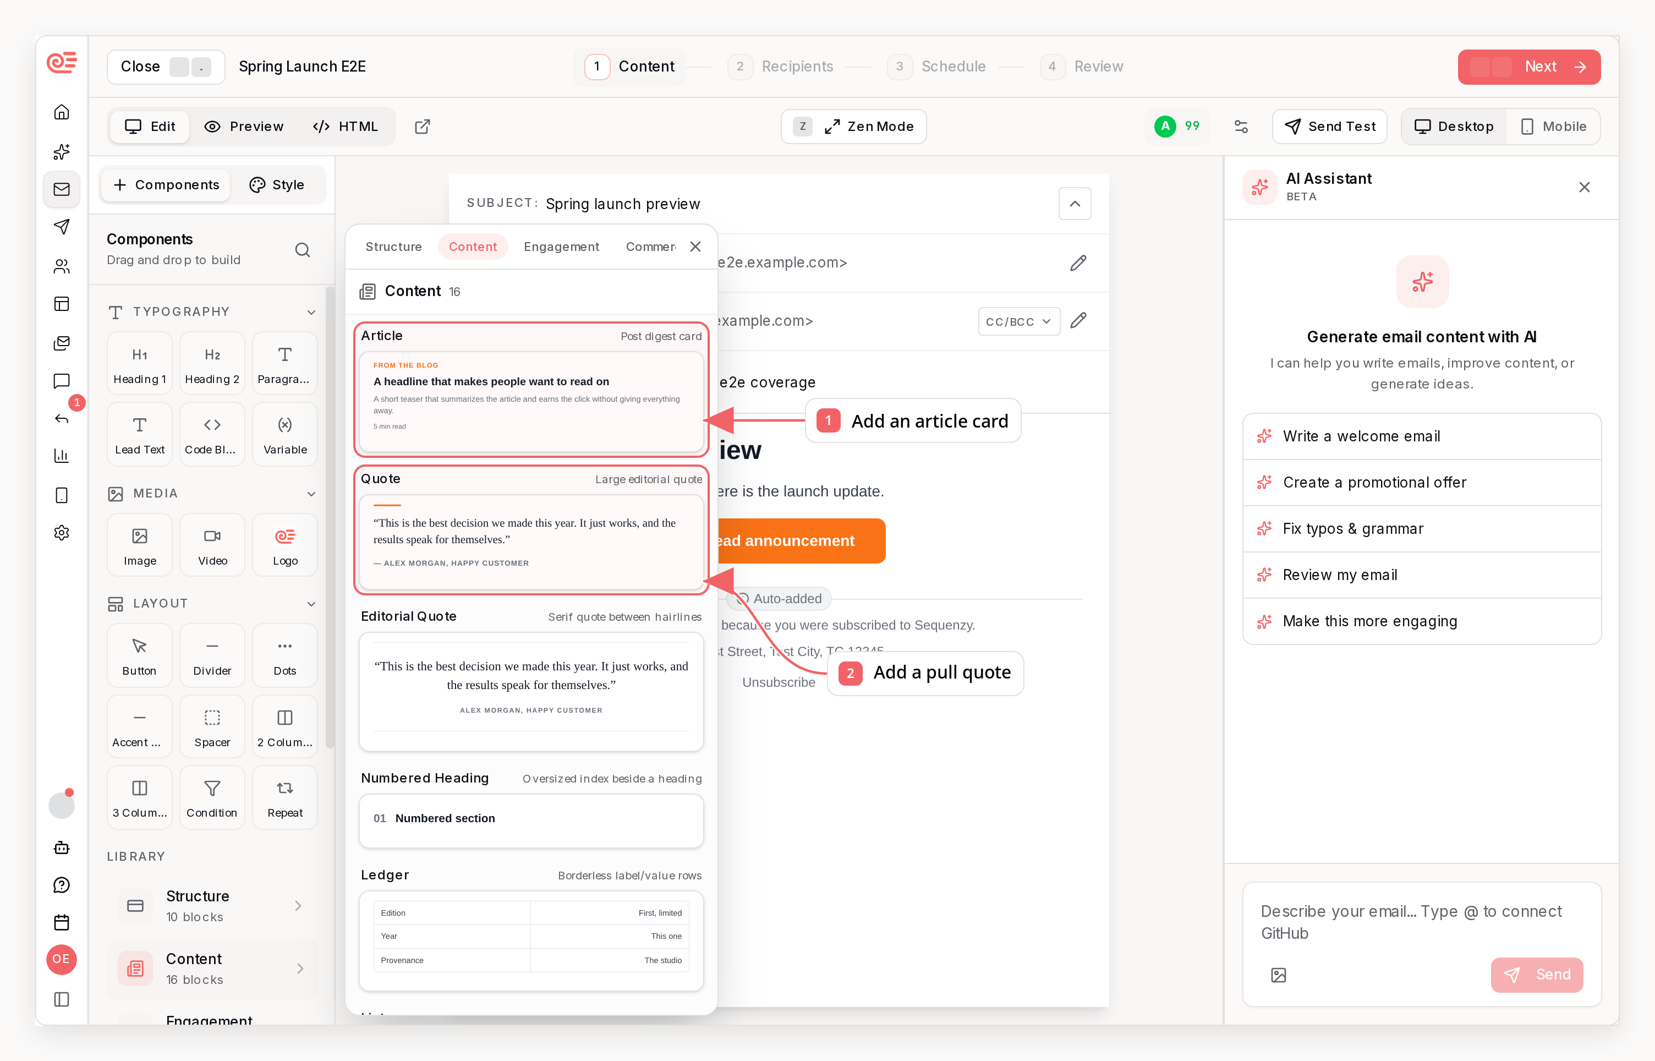Toggle Zen Mode
Viewport: 1655px width, 1061px height.
click(853, 126)
